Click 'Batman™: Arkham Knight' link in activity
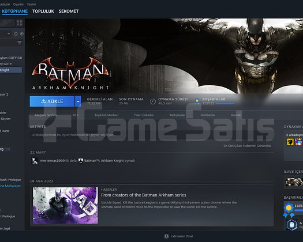Viewport: 303px width, 242px height. 104,161
